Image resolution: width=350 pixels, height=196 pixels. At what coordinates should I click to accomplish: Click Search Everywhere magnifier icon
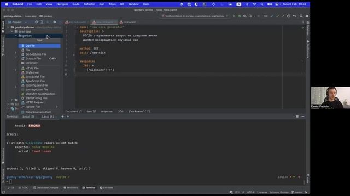click(x=301, y=16)
